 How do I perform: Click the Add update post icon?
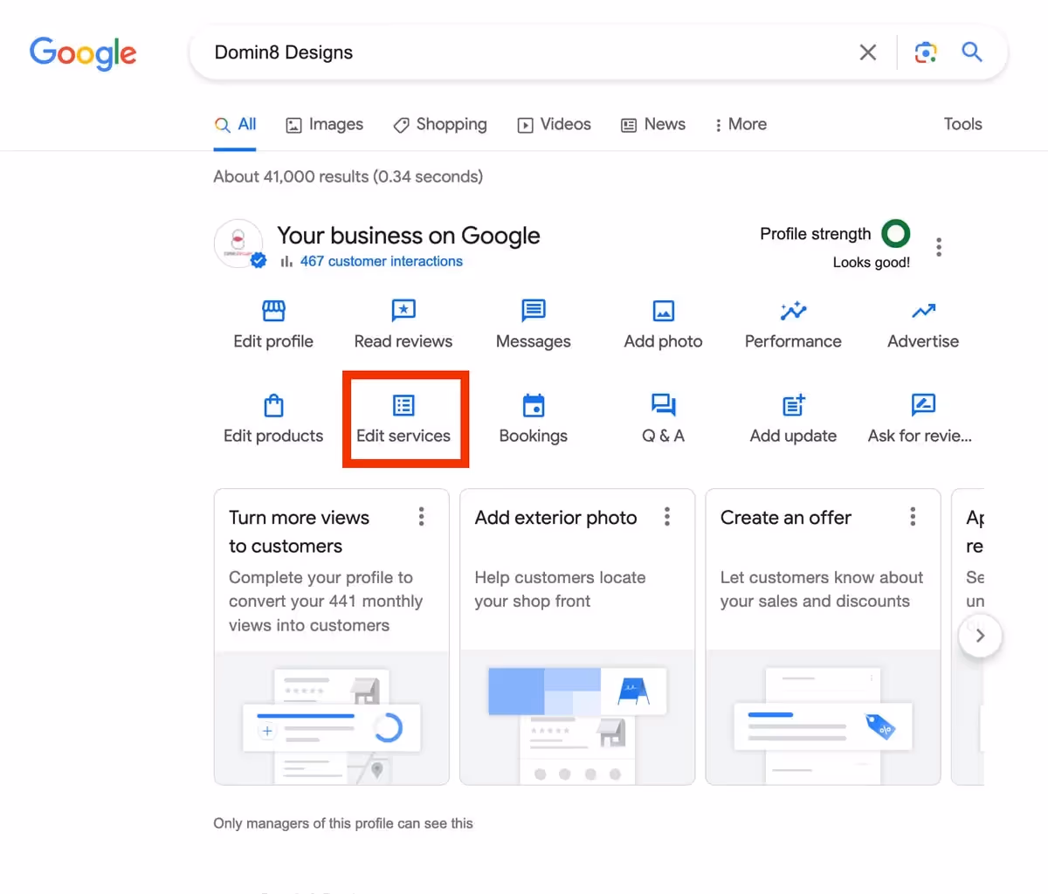(793, 405)
